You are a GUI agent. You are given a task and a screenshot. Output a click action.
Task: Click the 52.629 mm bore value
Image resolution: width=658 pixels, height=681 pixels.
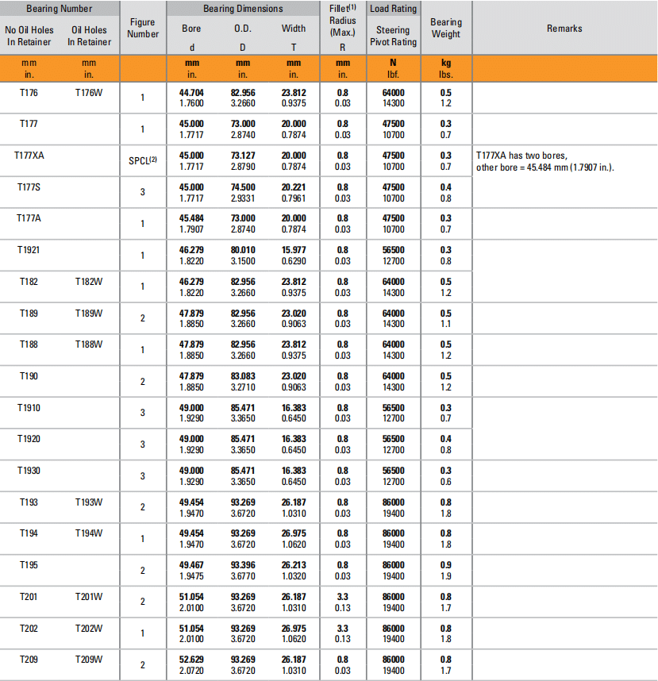(191, 659)
